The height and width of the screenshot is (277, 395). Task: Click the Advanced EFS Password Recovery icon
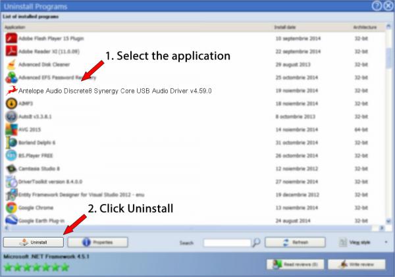tap(11, 78)
